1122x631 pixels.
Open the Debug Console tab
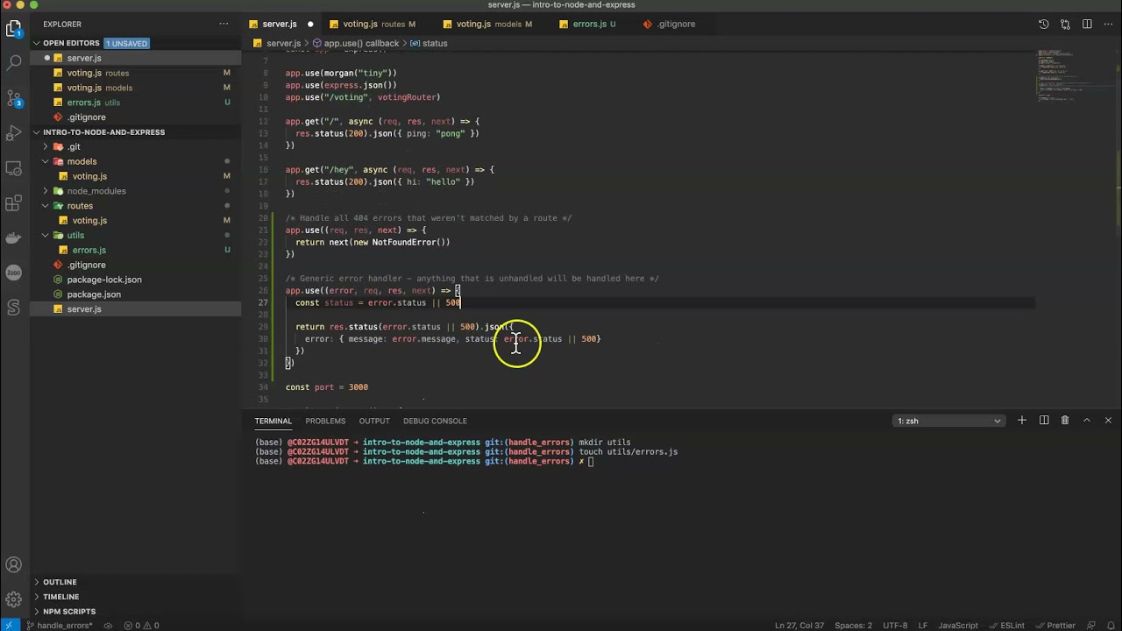tap(435, 421)
